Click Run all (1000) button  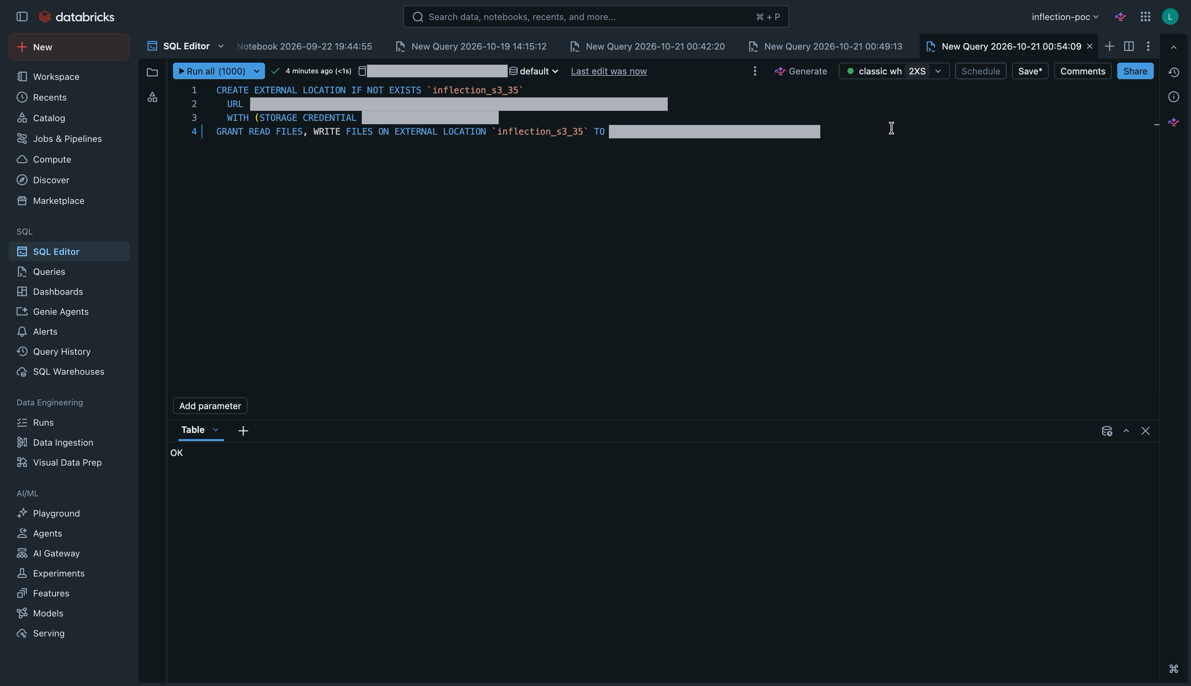pos(212,71)
